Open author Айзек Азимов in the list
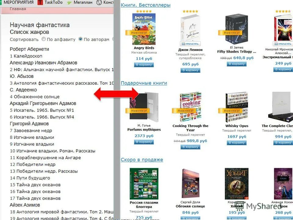 click(25, 205)
